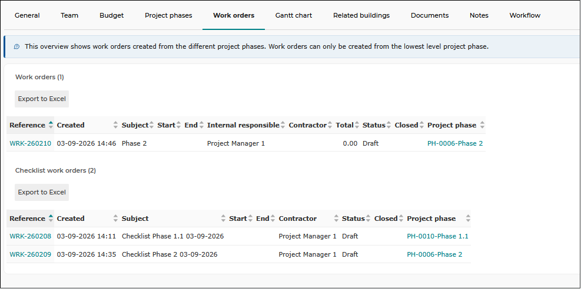Open work order WRK-260210
The width and height of the screenshot is (581, 289).
(x=31, y=143)
